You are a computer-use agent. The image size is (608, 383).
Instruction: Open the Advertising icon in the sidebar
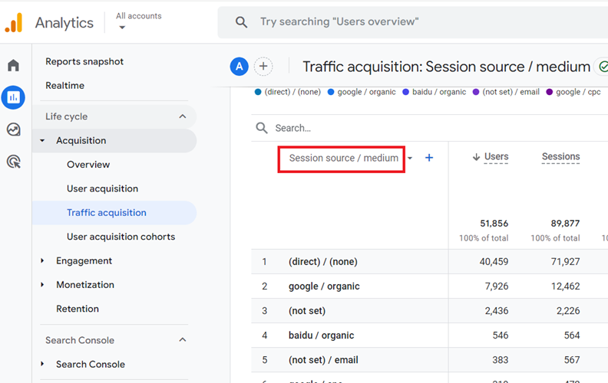click(x=14, y=162)
